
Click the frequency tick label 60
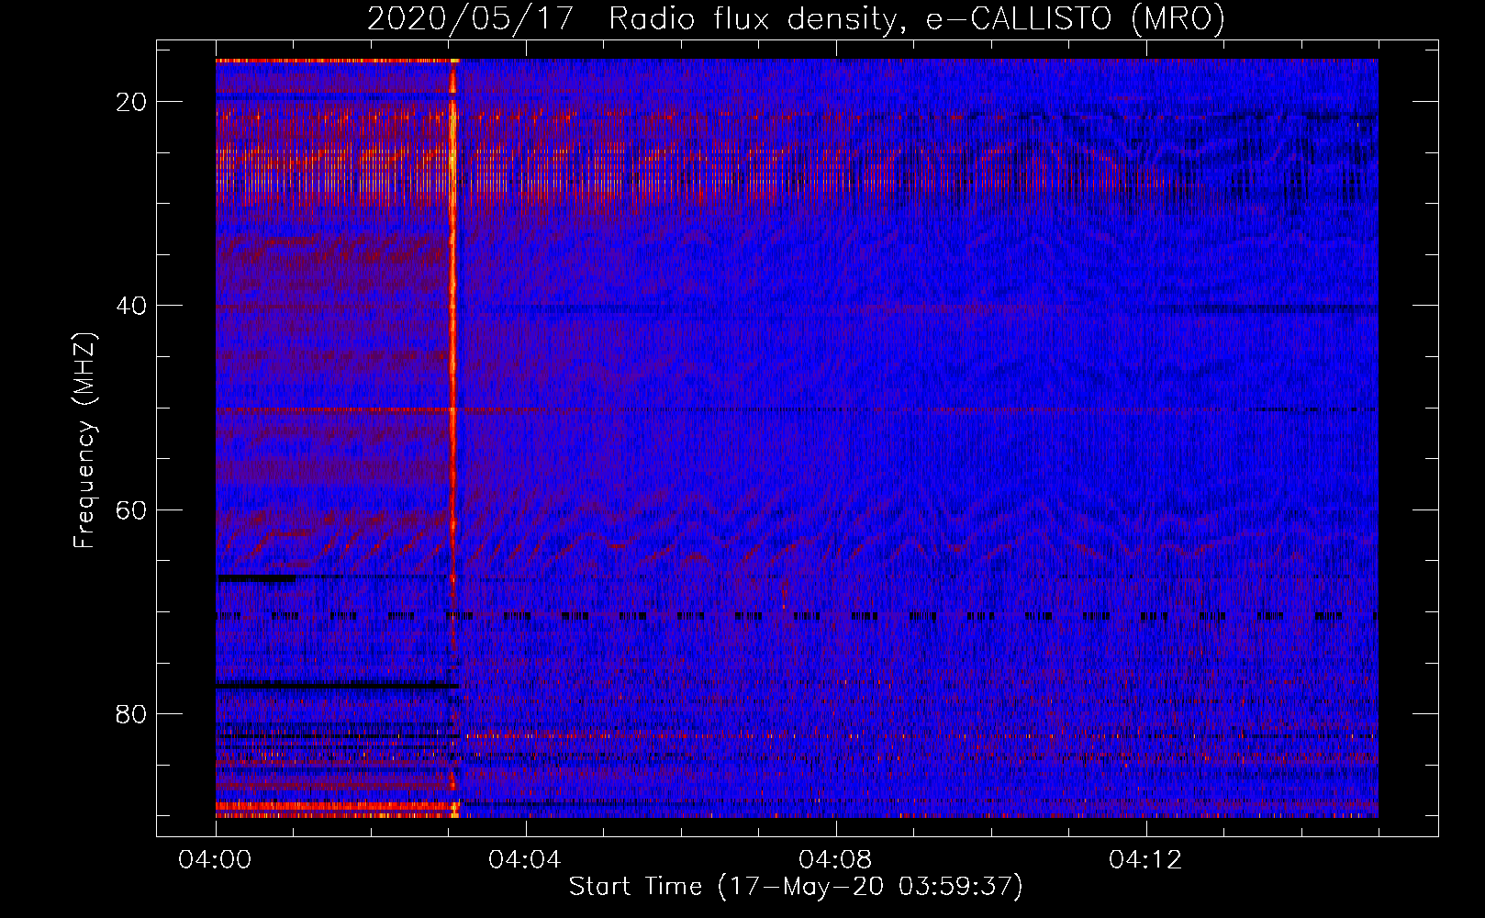pos(132,509)
